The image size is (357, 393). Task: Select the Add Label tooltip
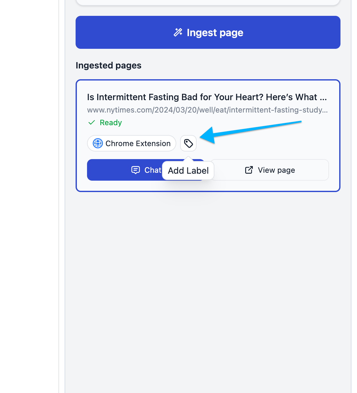[x=188, y=171]
